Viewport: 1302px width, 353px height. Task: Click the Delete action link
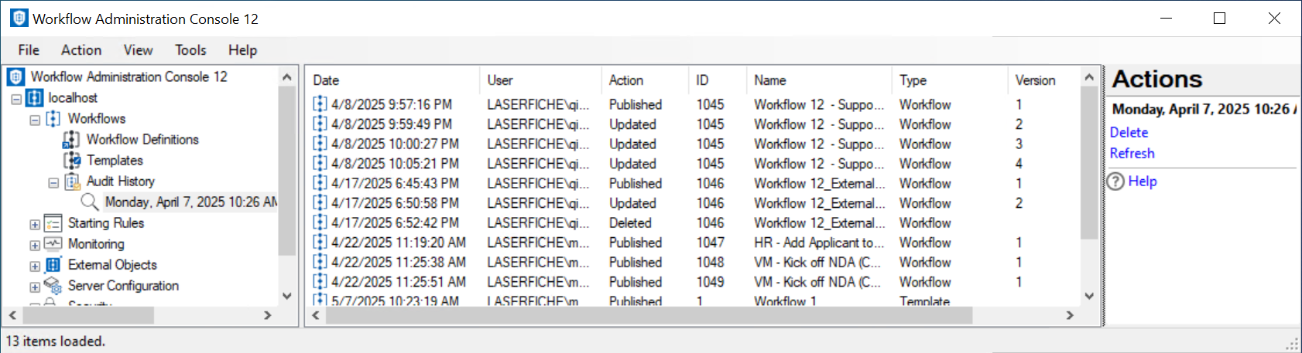point(1129,133)
